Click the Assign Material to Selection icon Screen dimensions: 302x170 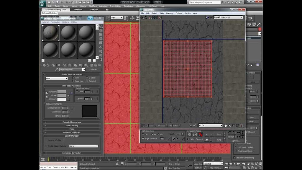(53, 65)
